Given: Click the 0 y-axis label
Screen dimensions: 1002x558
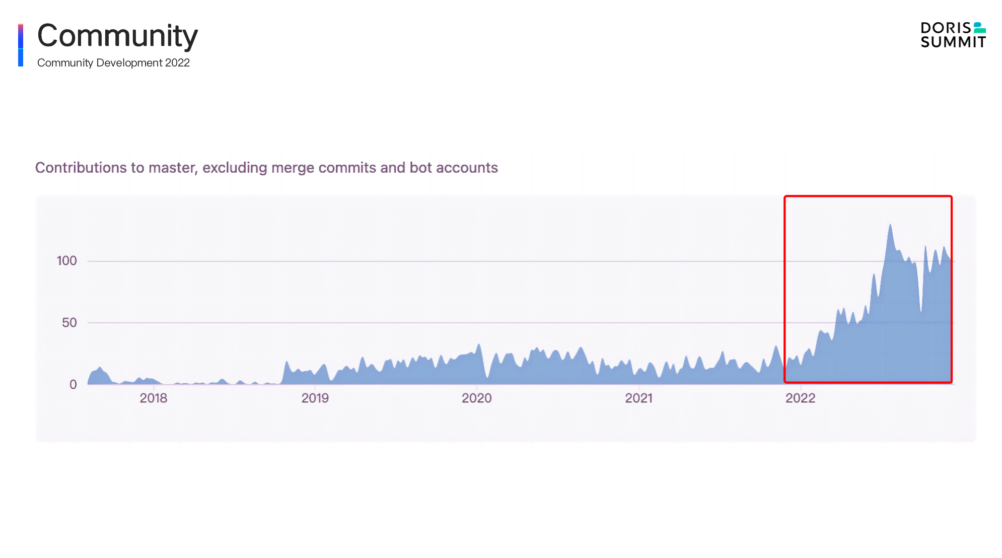Looking at the screenshot, I should click(73, 385).
